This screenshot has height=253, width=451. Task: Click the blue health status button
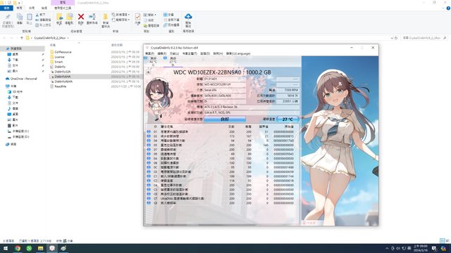225,119
